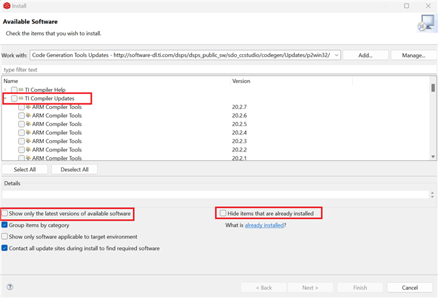438x298 pixels.
Task: Uncheck Contact all update sites during install
Action: click(x=5, y=248)
